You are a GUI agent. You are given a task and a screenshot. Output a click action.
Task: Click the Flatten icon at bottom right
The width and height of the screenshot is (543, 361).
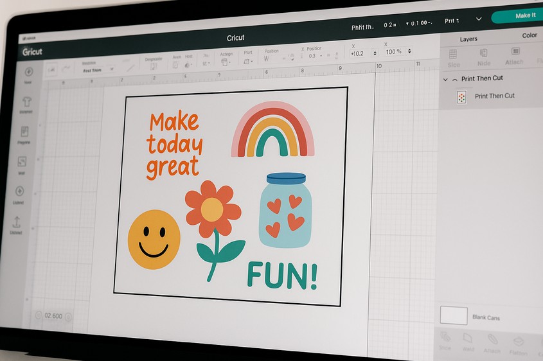pos(519,340)
